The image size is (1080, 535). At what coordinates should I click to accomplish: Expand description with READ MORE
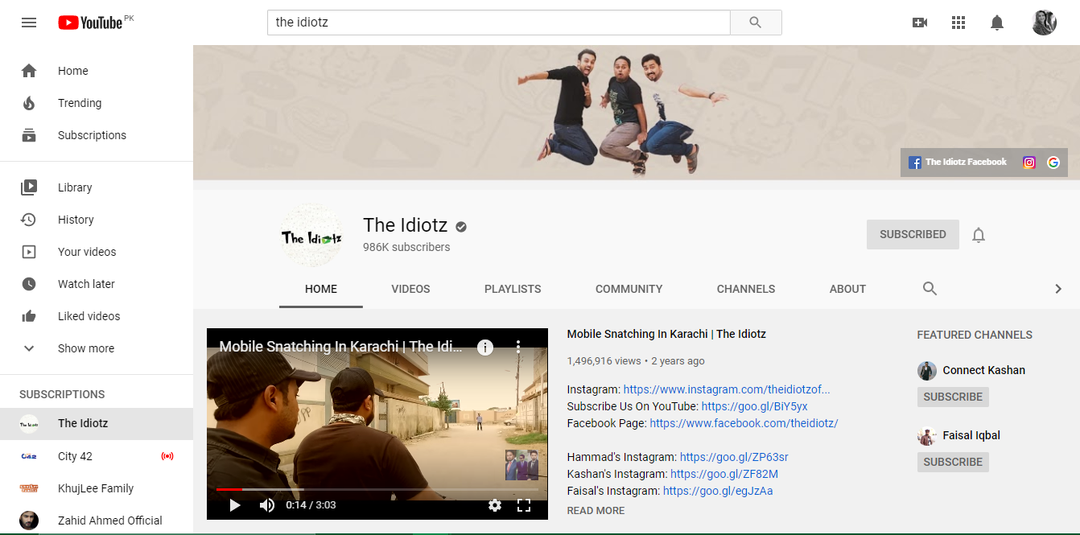[x=596, y=511]
